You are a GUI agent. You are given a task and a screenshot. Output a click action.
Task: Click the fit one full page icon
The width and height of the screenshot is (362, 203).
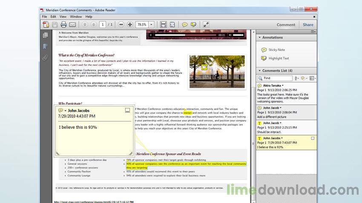coord(172,25)
